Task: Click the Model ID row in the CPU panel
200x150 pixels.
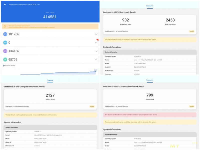Action: coord(150,67)
